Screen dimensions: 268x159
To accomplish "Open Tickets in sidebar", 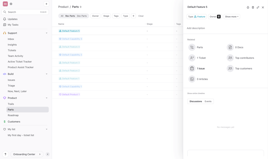I will pos(12,50).
